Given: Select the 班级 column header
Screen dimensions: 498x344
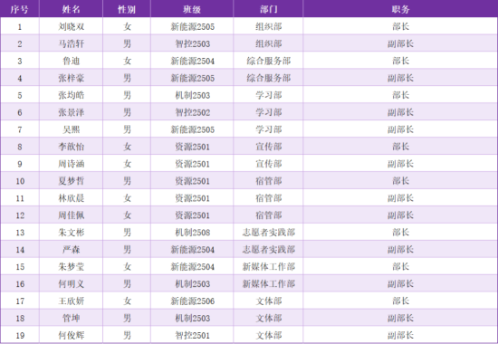Looking at the screenshot, I should (x=192, y=9).
